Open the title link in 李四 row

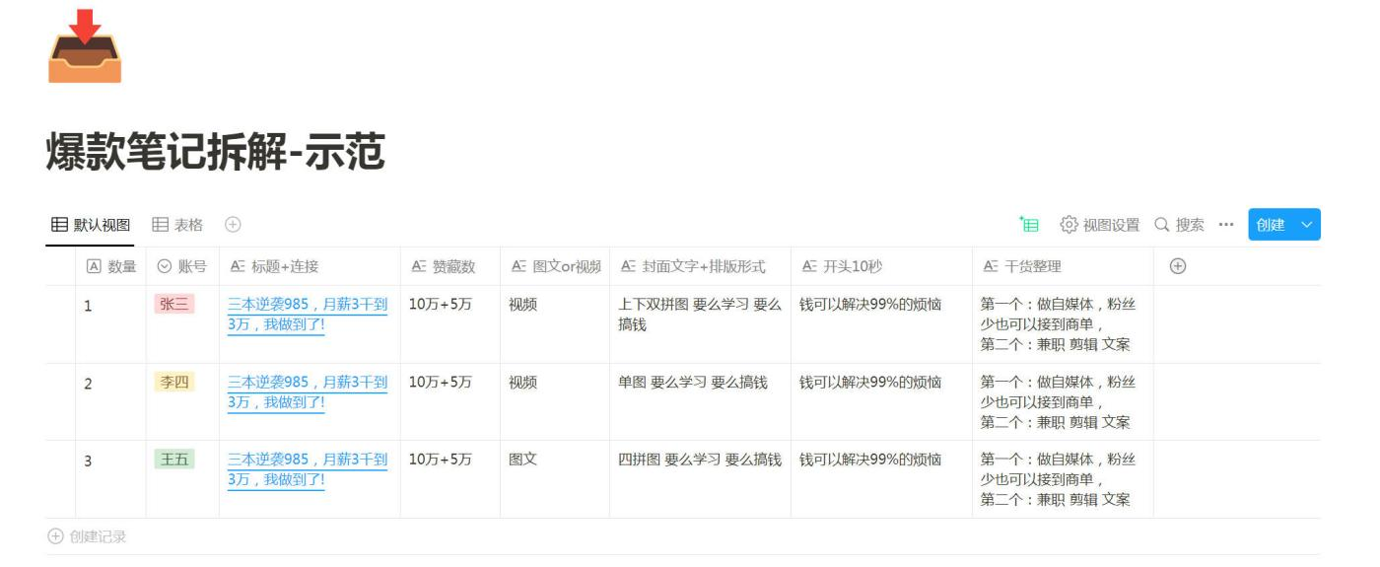pos(307,392)
